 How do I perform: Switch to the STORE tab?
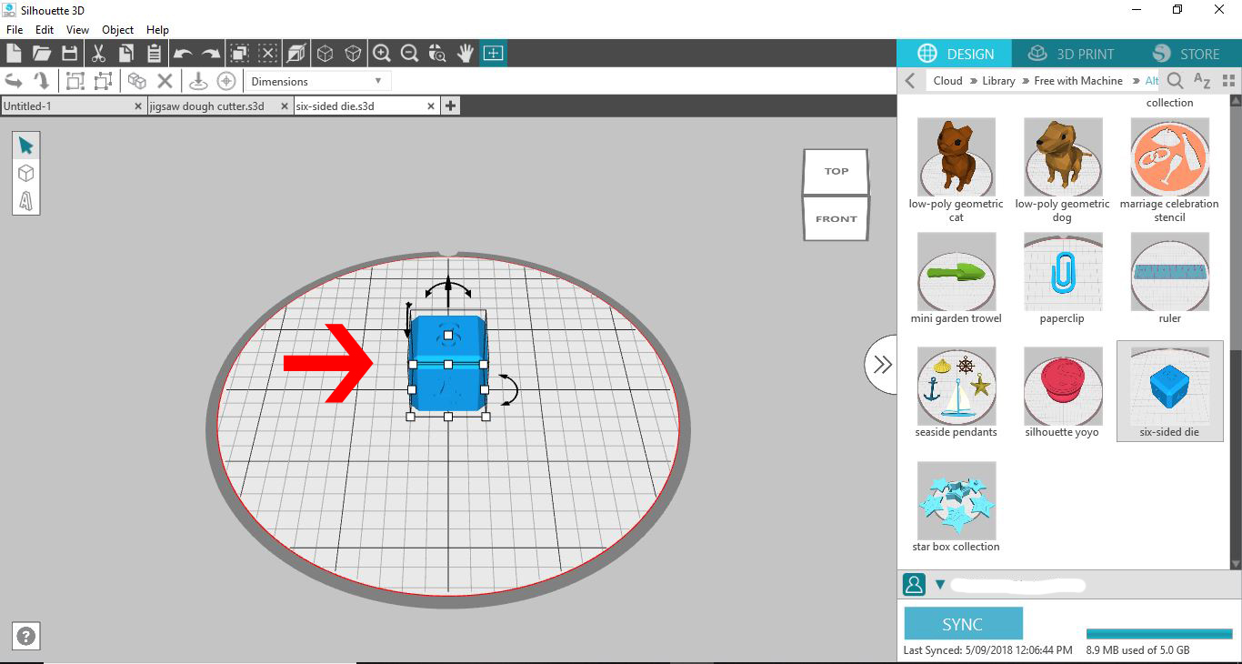[1186, 54]
